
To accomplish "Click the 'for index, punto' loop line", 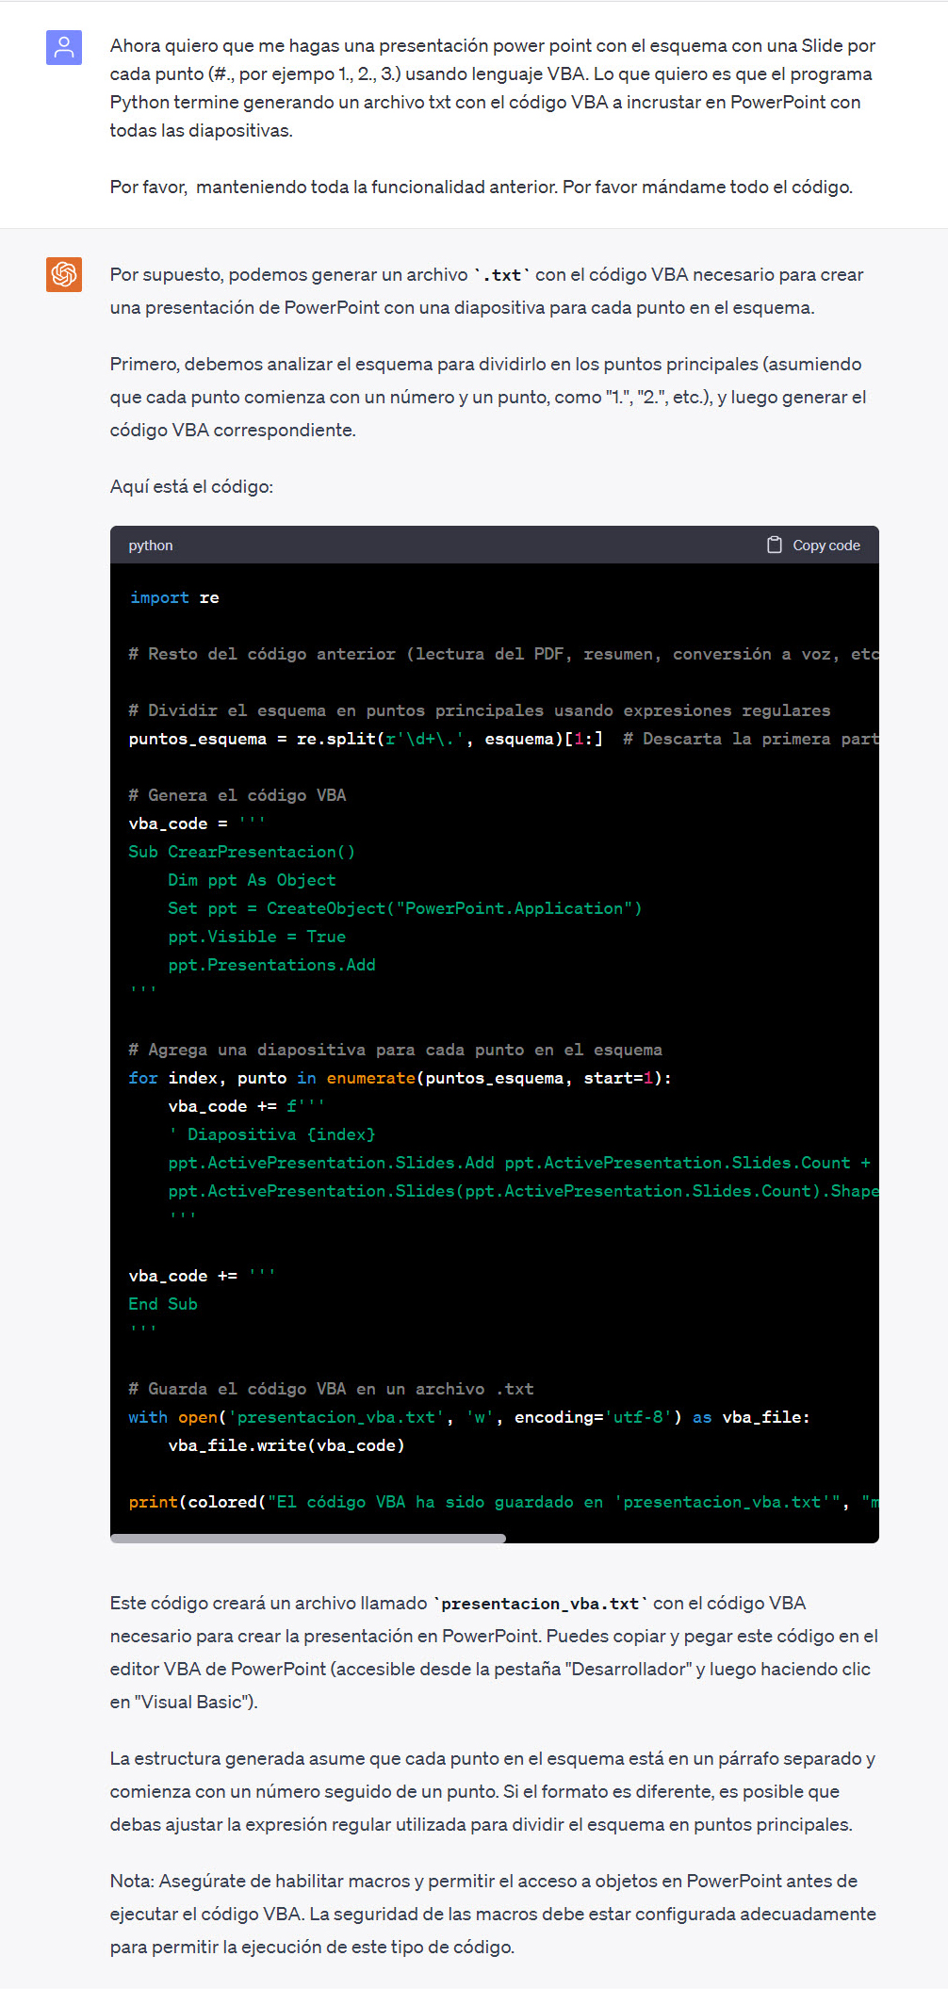I will coord(400,1078).
